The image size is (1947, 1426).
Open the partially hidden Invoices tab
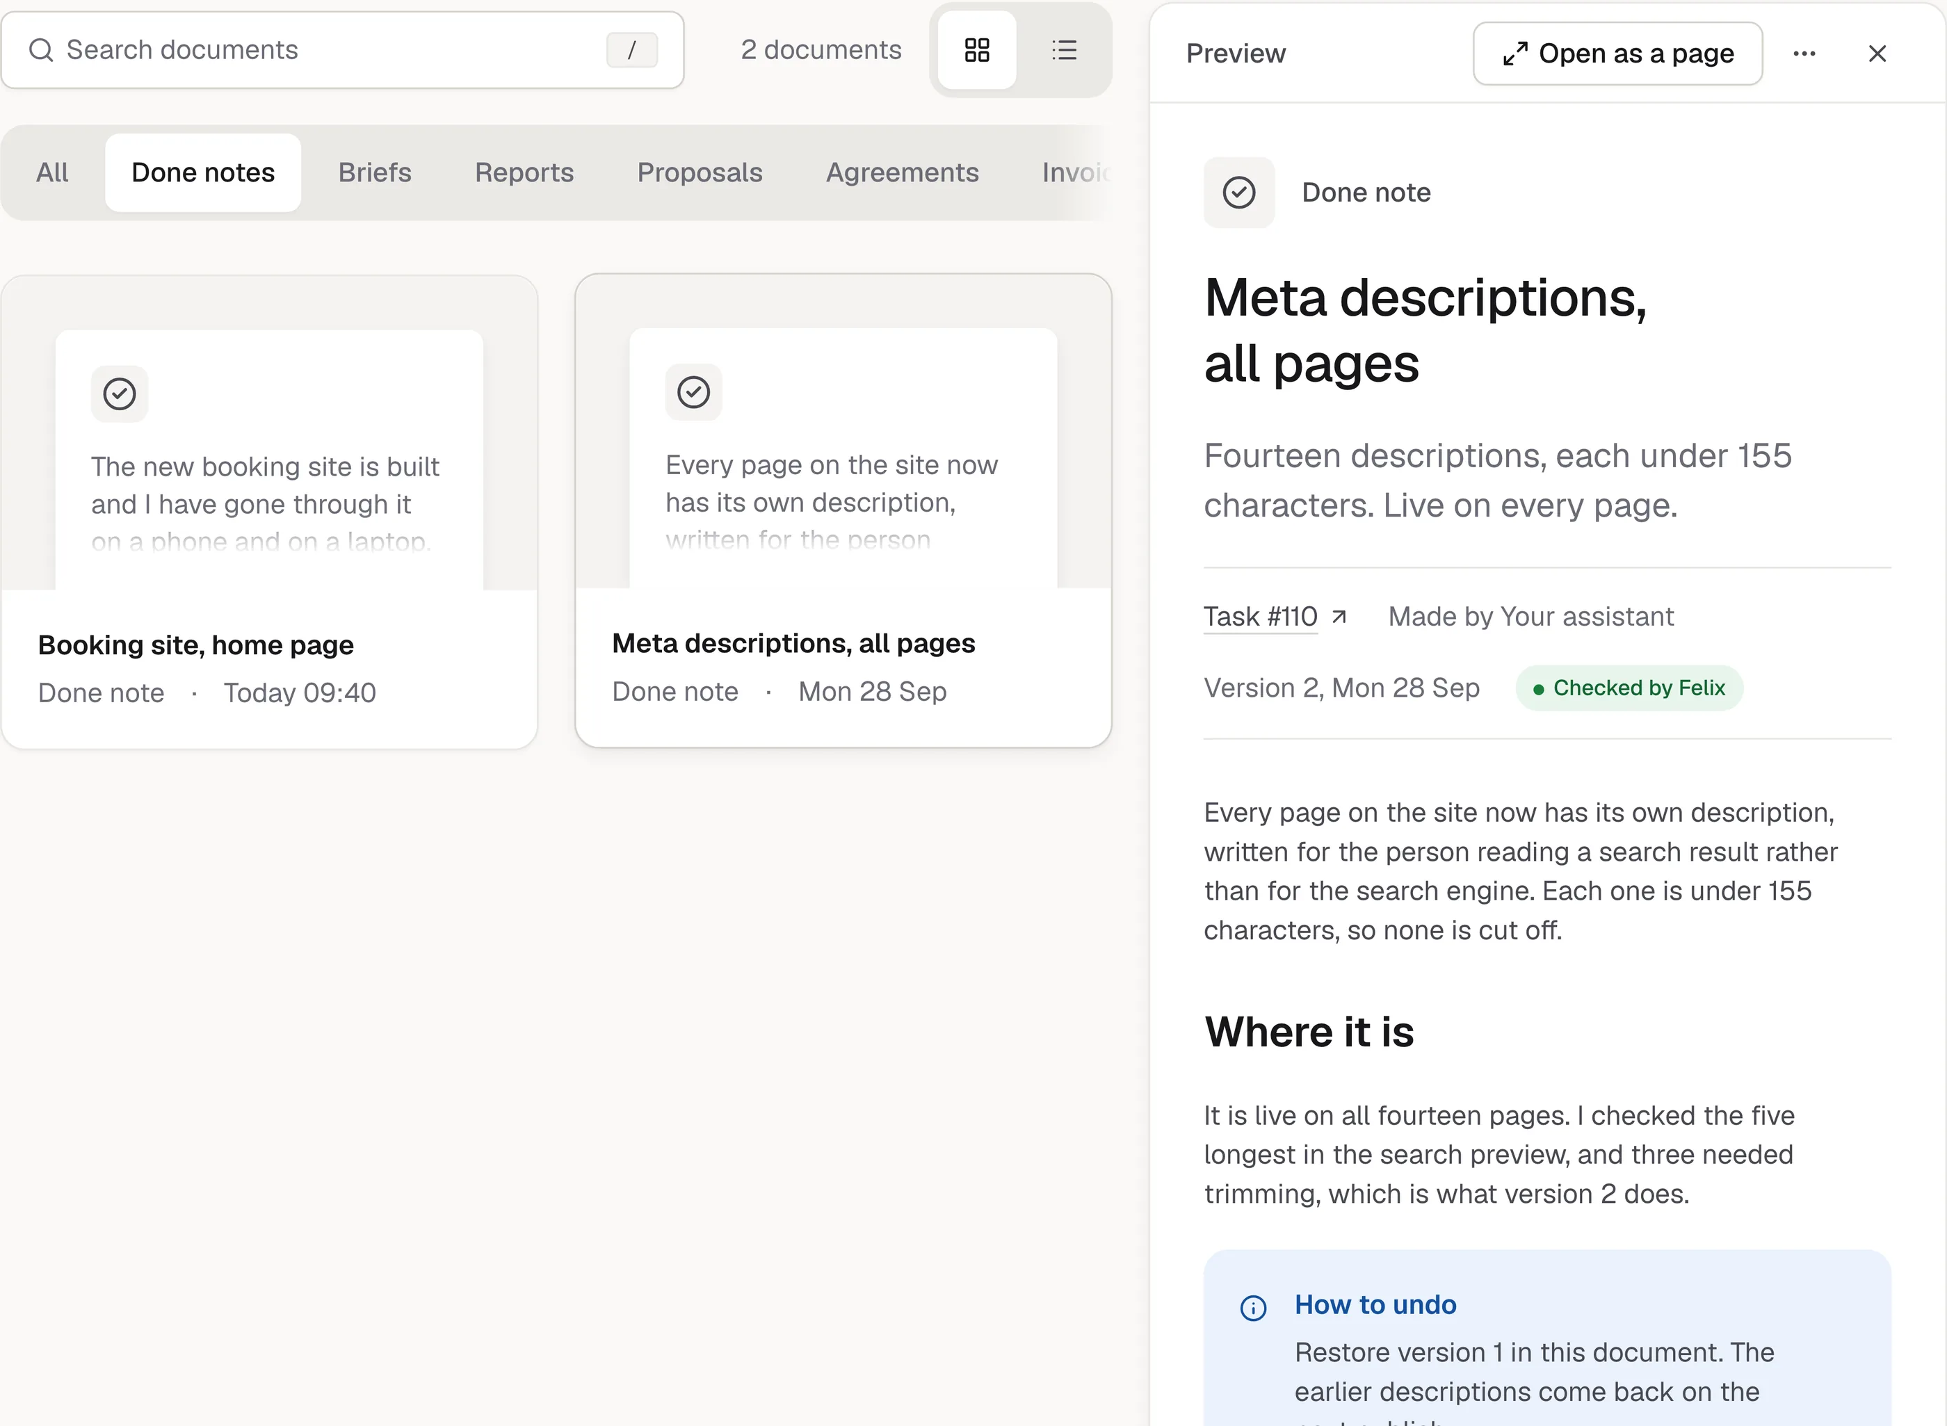[x=1075, y=172]
